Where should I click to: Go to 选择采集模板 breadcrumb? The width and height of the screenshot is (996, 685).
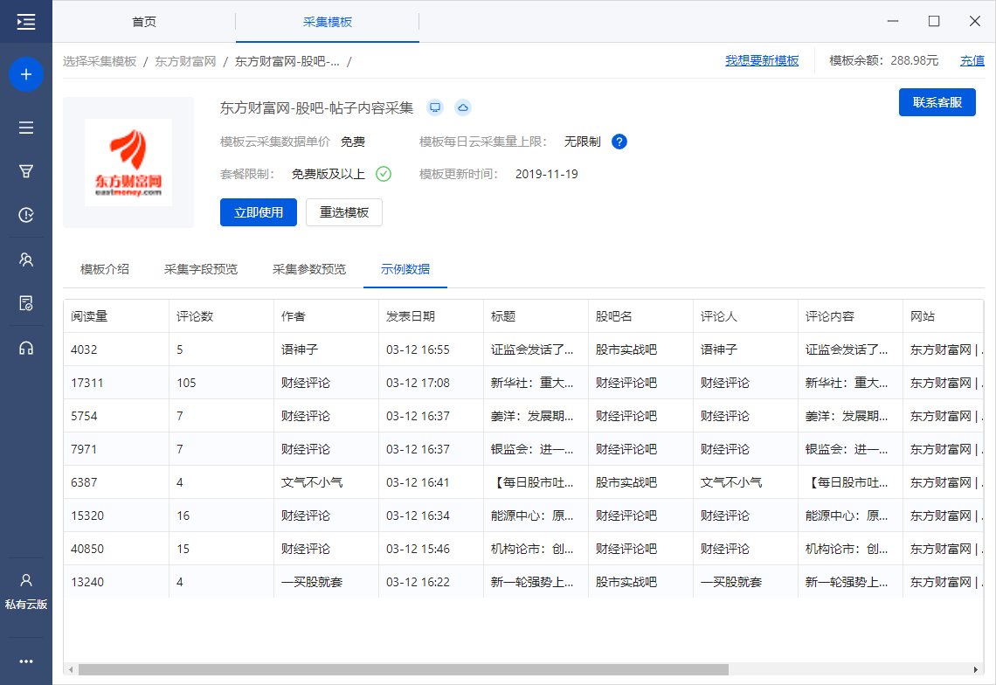tap(100, 62)
